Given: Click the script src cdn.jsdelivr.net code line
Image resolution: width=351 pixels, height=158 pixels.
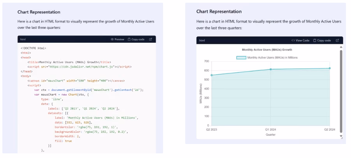Looking at the screenshot, I should click(79, 67).
